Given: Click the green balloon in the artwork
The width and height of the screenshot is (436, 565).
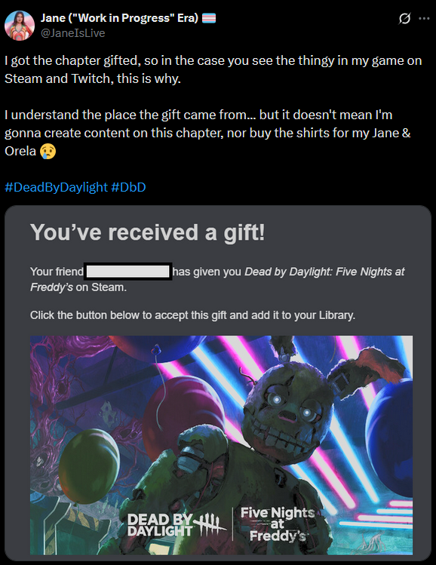Looking at the screenshot, I should click(89, 466).
